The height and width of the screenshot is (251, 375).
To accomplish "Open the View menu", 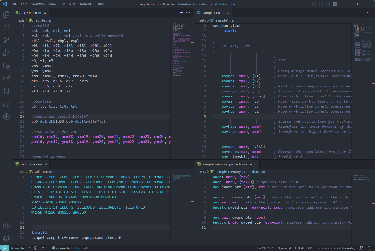I will 53,4.
